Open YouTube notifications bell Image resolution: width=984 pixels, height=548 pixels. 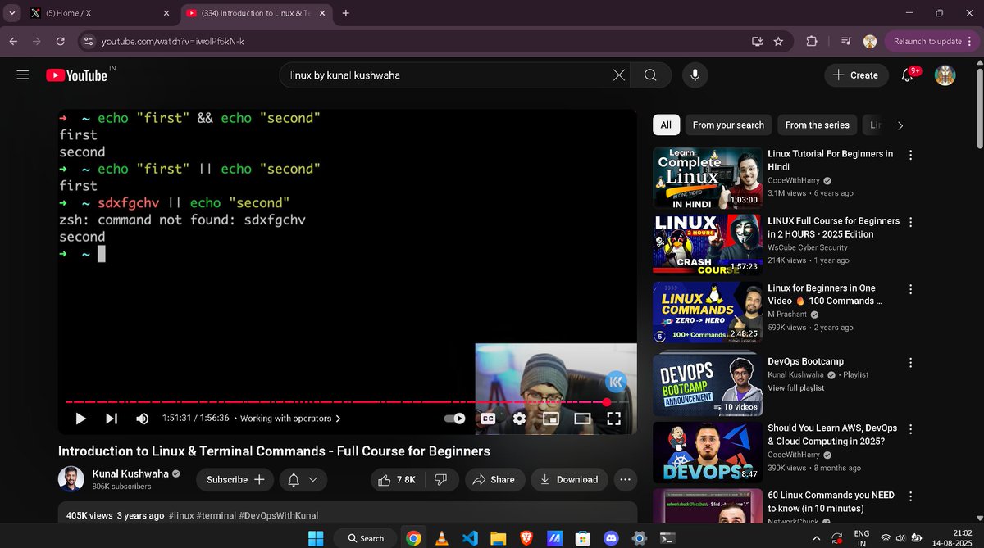click(906, 75)
